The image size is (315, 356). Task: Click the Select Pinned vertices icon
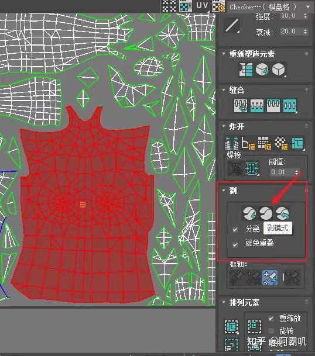pyautogui.click(x=292, y=278)
